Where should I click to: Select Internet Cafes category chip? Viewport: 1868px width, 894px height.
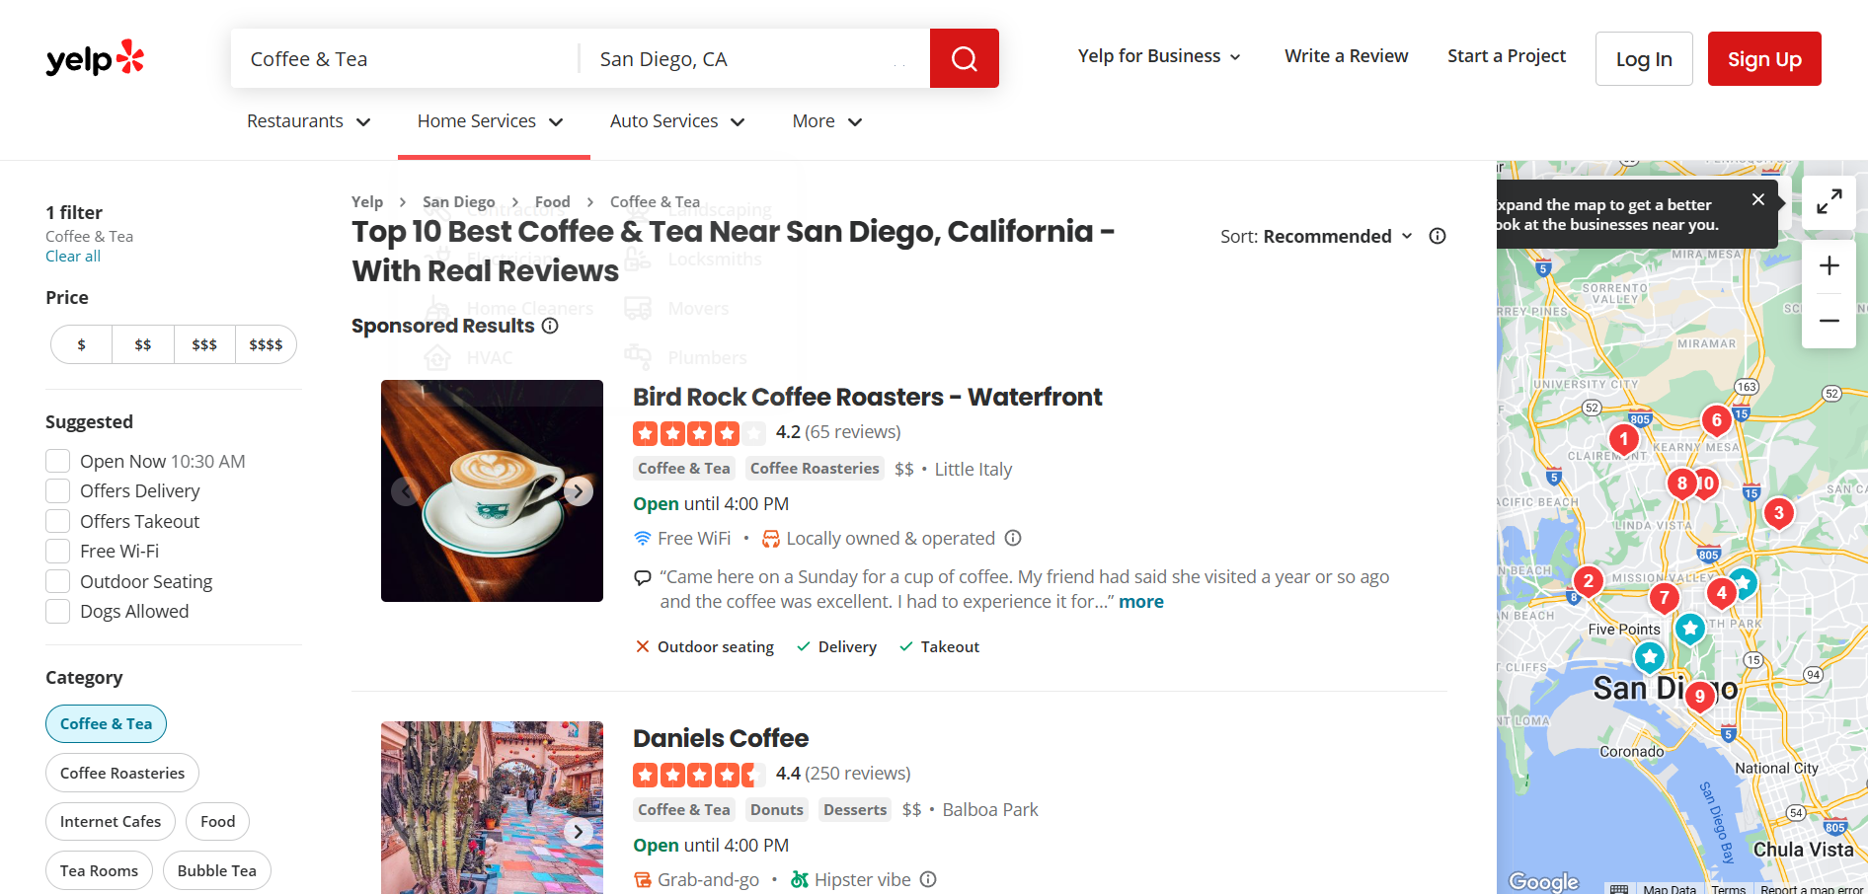point(111,821)
